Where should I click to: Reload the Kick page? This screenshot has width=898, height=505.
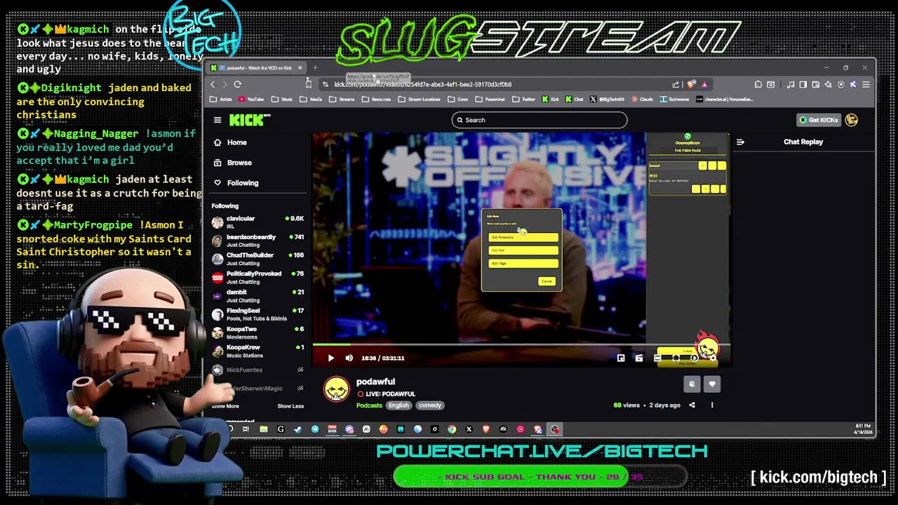point(238,84)
